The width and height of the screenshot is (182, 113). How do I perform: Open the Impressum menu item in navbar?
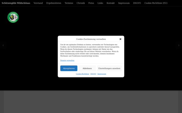click(x=124, y=3)
